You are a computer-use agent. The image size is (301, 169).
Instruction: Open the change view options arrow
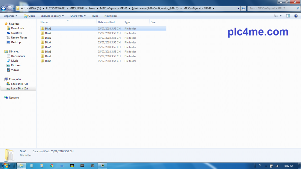point(281,16)
